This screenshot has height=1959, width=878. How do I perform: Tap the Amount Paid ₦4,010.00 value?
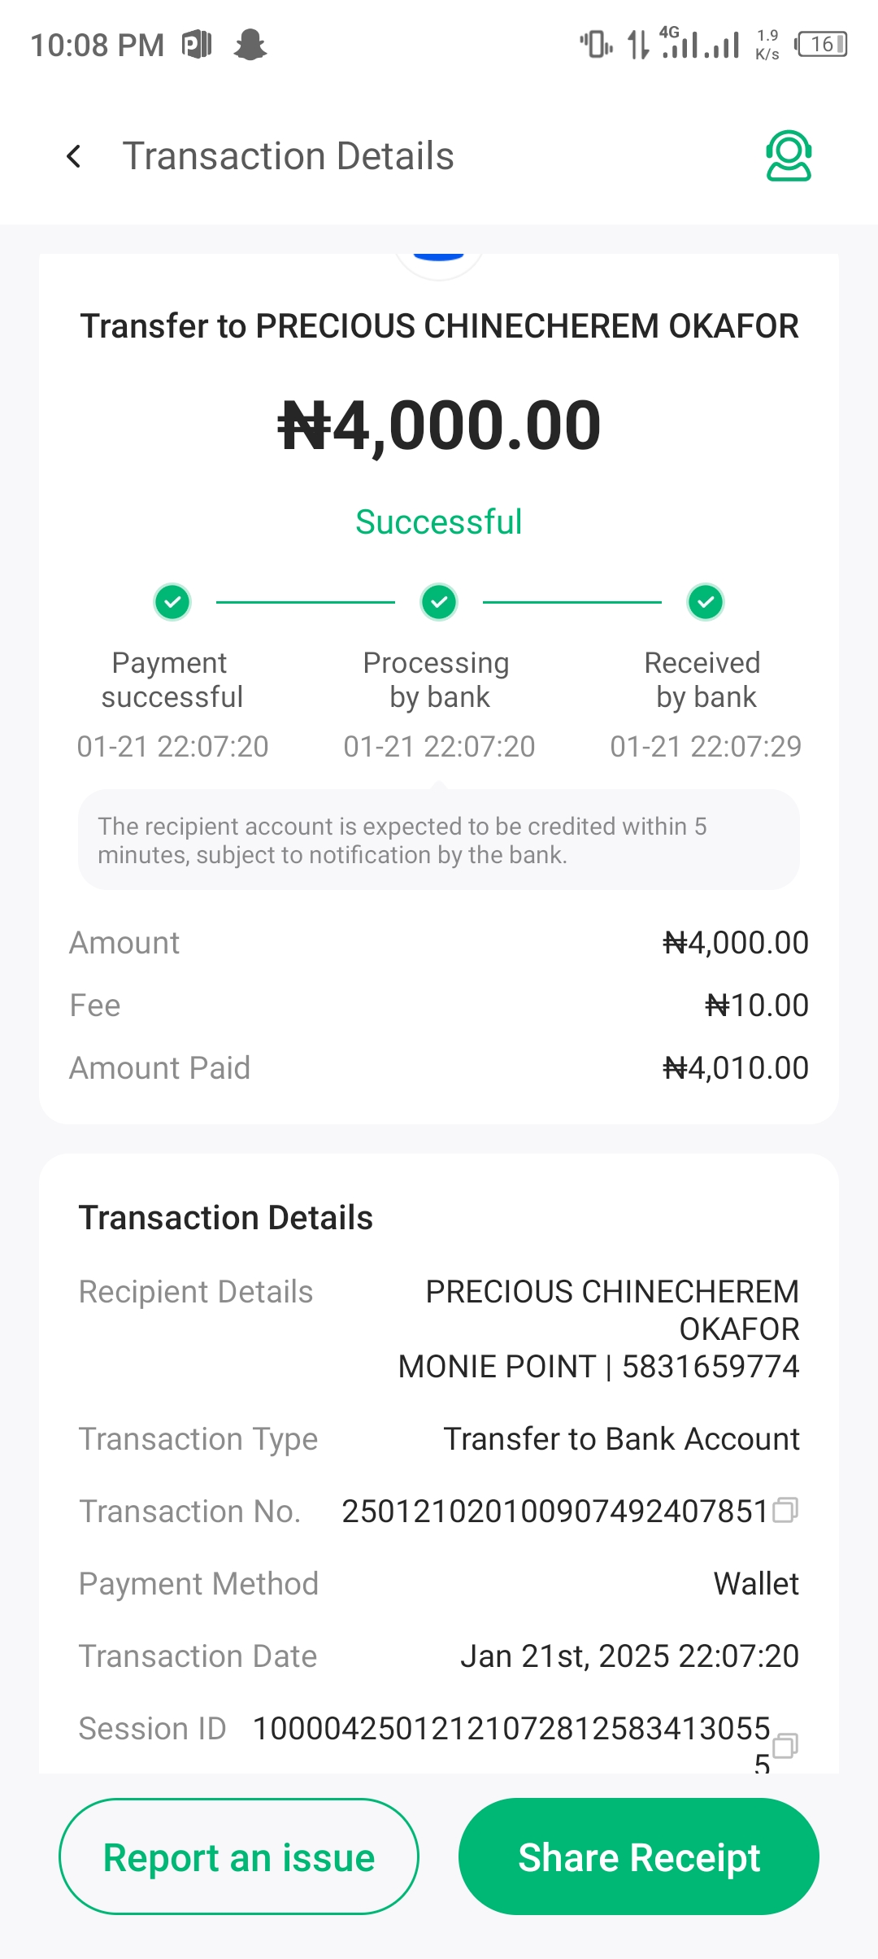pos(736,1068)
